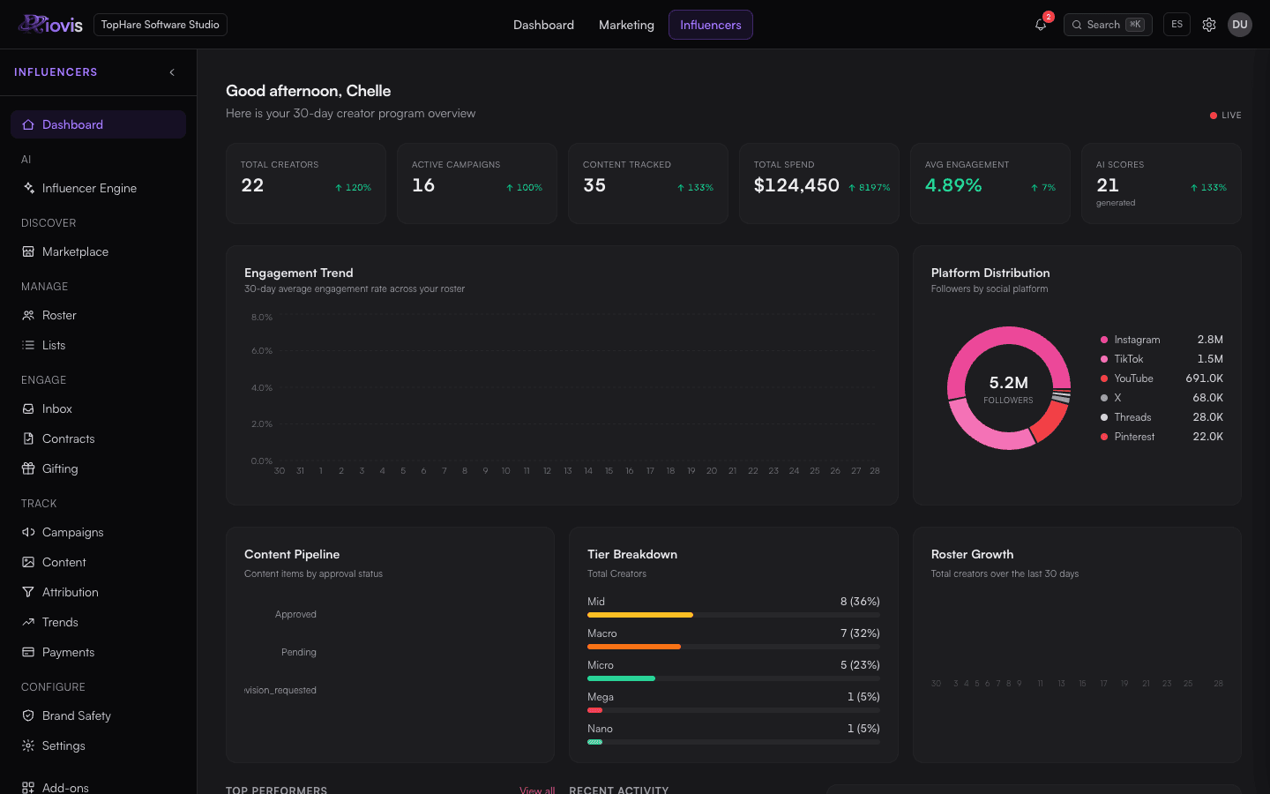Viewport: 1270px width, 794px height.
Task: Select the Influencers top navigation tab
Action: click(x=710, y=25)
